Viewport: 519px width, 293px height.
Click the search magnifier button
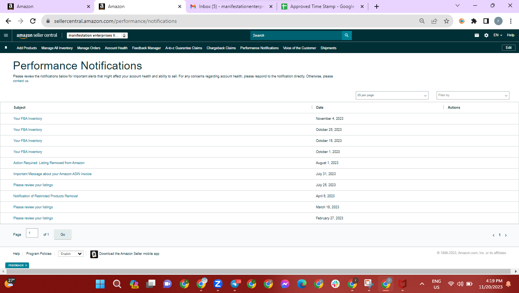[x=347, y=35]
